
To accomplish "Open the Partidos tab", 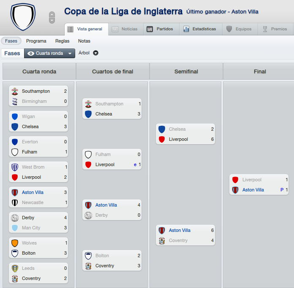I will [161, 29].
